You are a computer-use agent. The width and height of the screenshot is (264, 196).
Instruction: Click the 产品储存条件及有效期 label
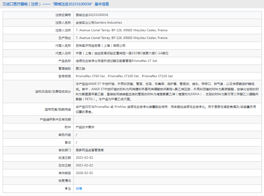pos(55,119)
